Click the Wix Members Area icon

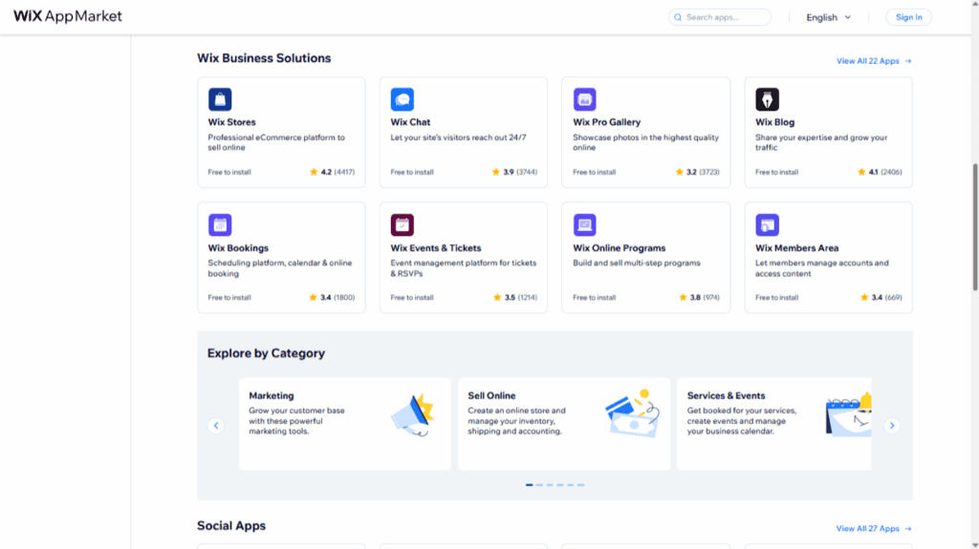(767, 224)
